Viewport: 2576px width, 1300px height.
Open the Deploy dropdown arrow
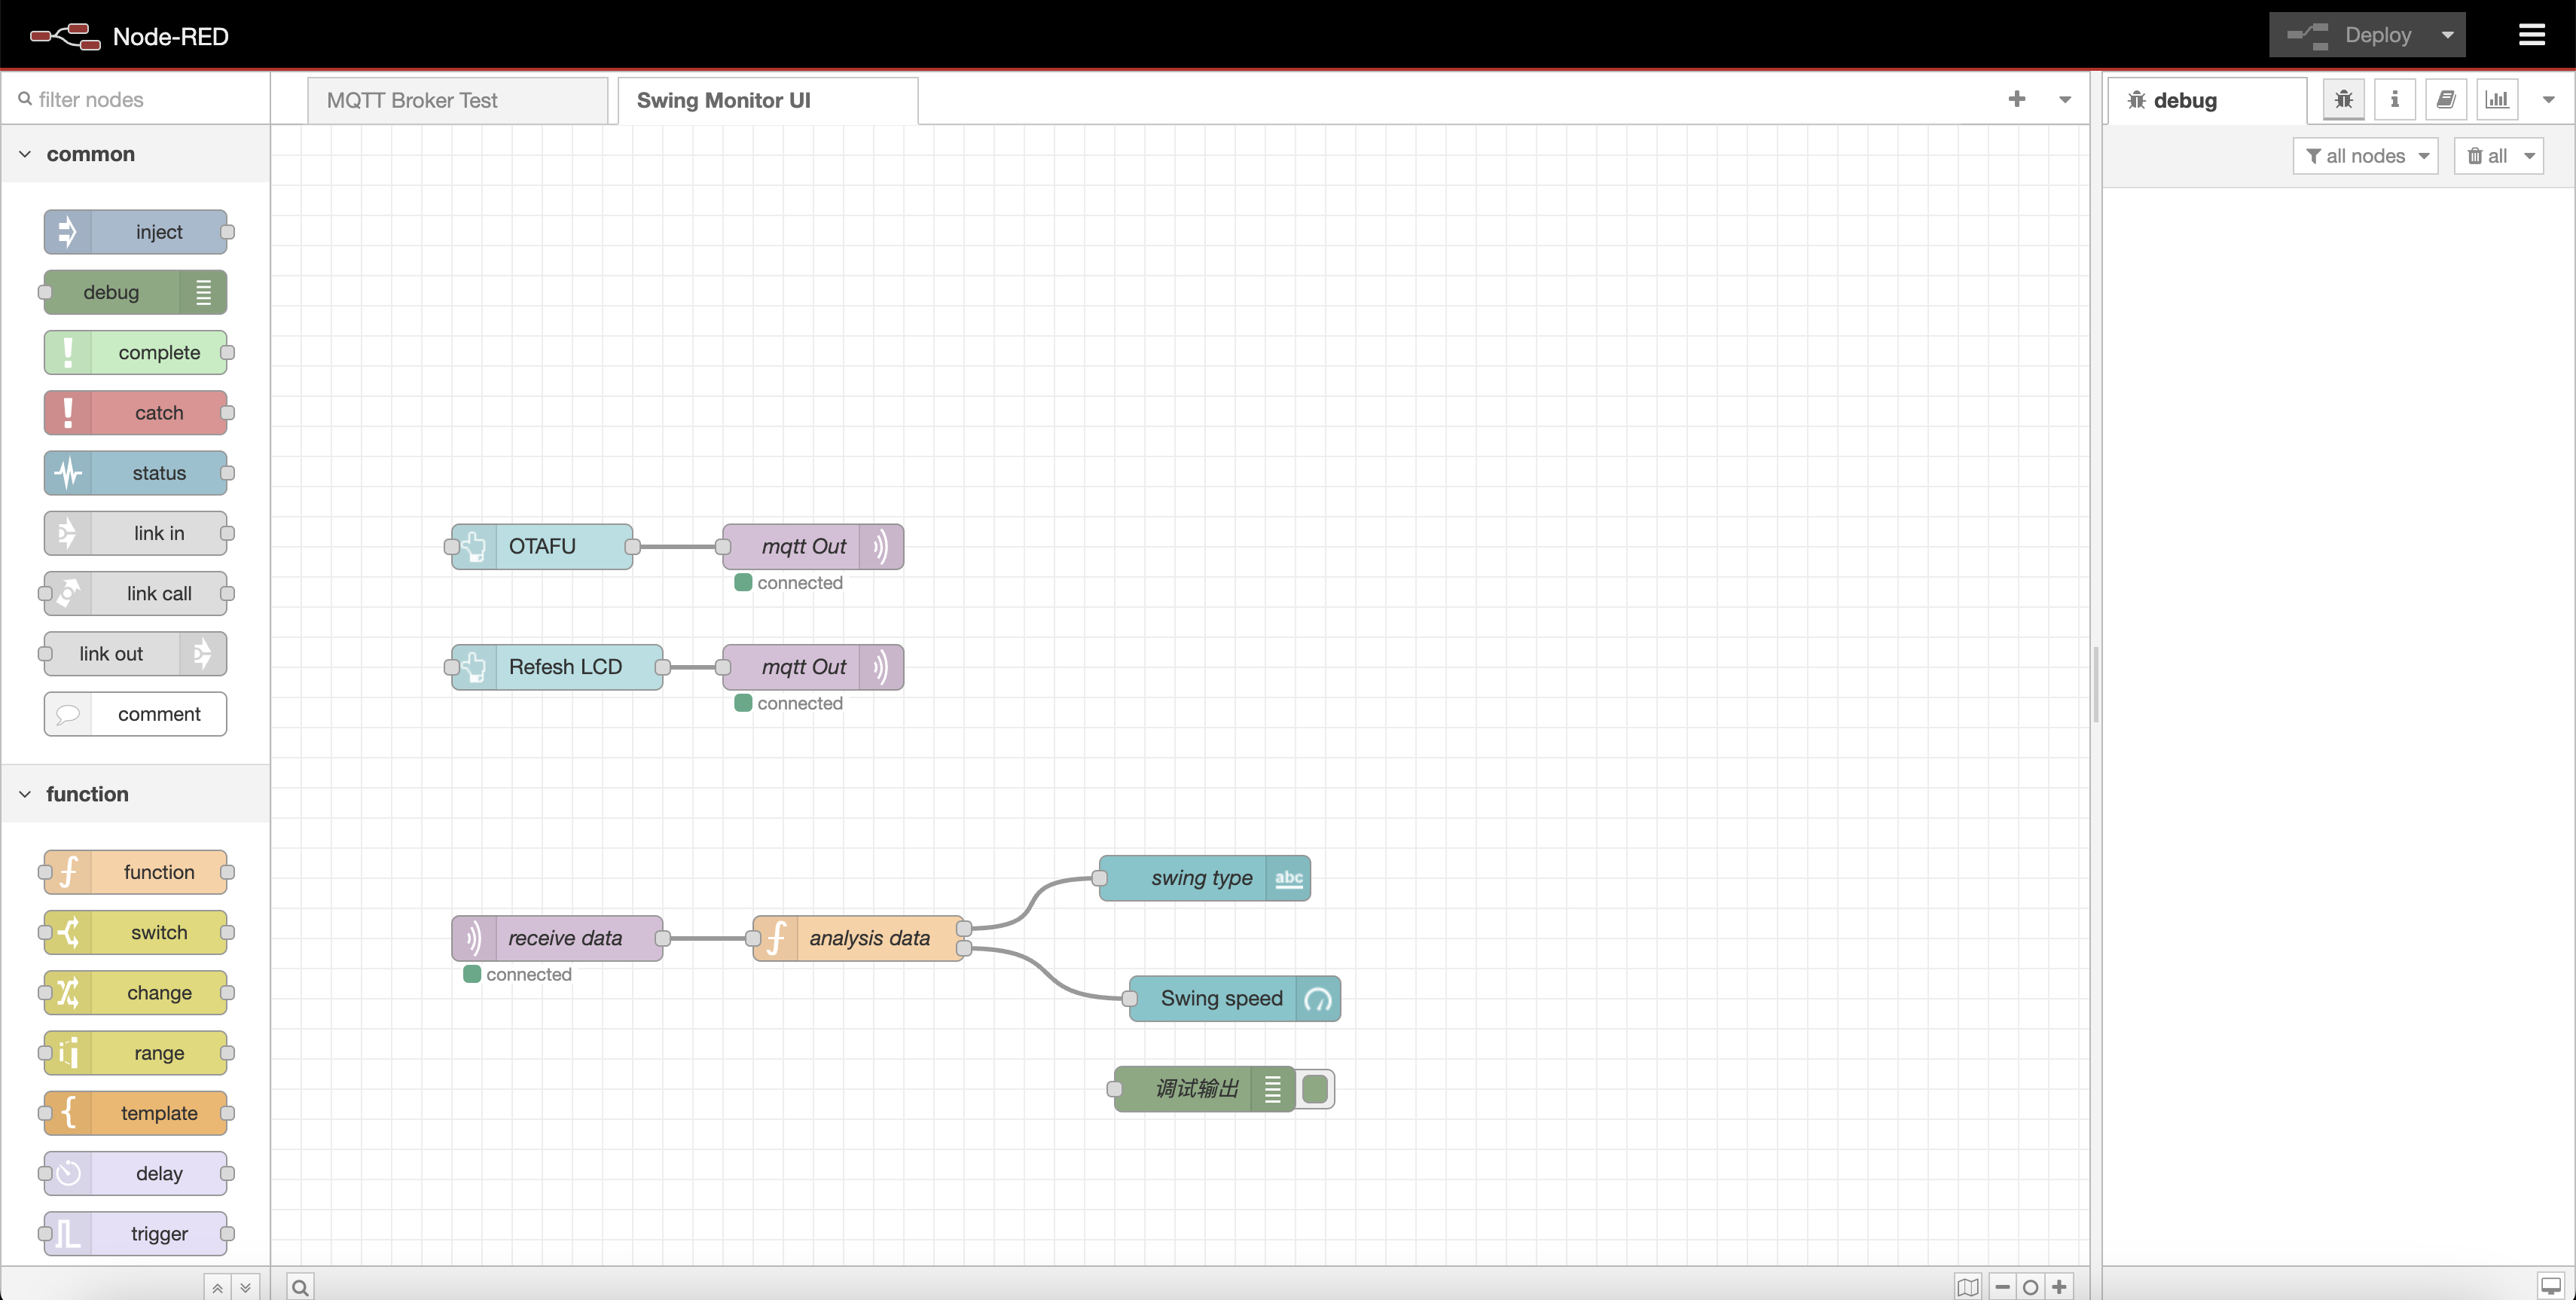[2447, 35]
